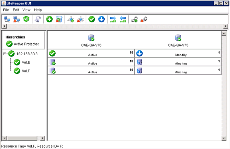Click the Create Comm Path icon
The height and width of the screenshot is (149, 230).
pyautogui.click(x=70, y=19)
